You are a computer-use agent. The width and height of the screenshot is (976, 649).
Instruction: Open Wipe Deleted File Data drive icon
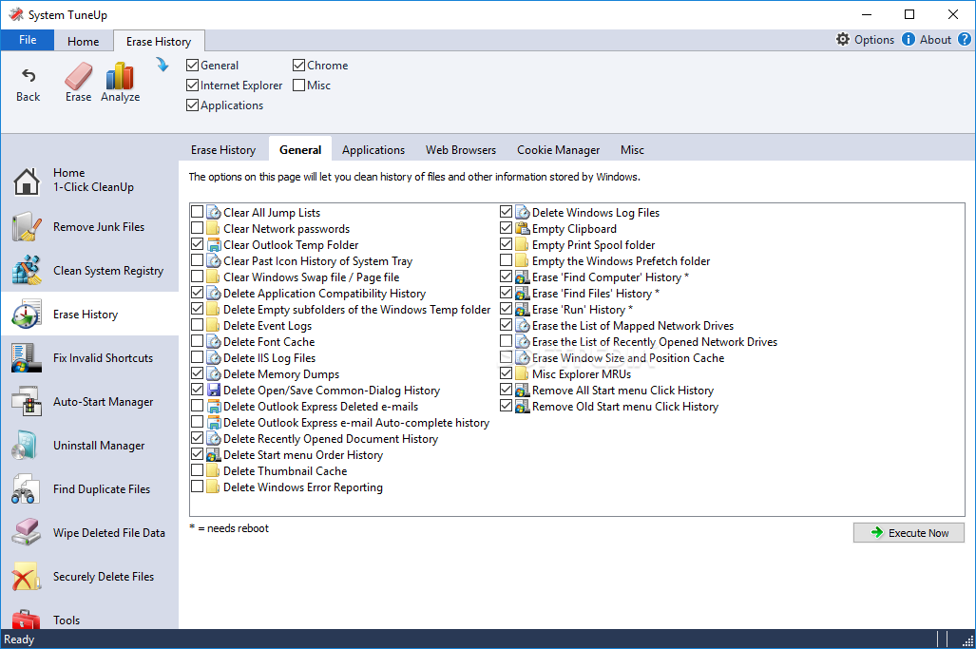27,532
